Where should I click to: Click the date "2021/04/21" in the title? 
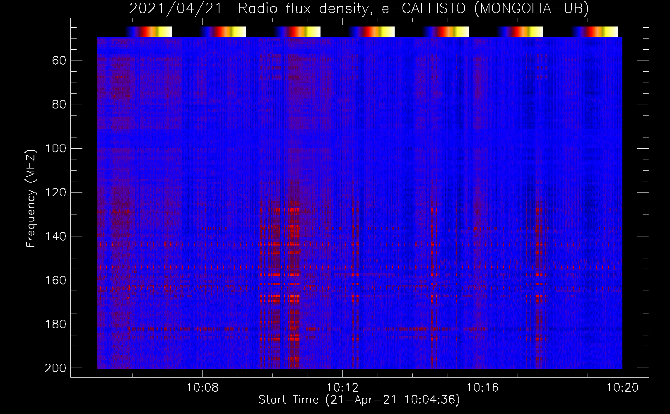[x=176, y=8]
